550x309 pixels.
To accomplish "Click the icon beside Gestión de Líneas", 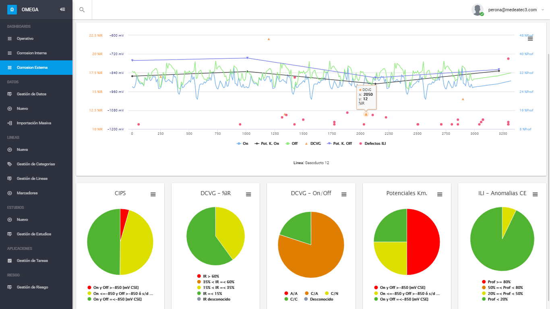I will point(10,179).
